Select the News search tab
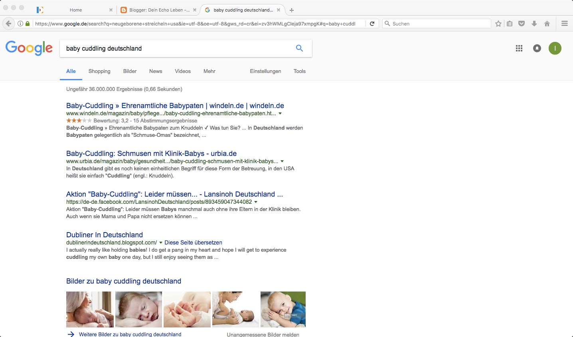The image size is (573, 337). coord(156,71)
